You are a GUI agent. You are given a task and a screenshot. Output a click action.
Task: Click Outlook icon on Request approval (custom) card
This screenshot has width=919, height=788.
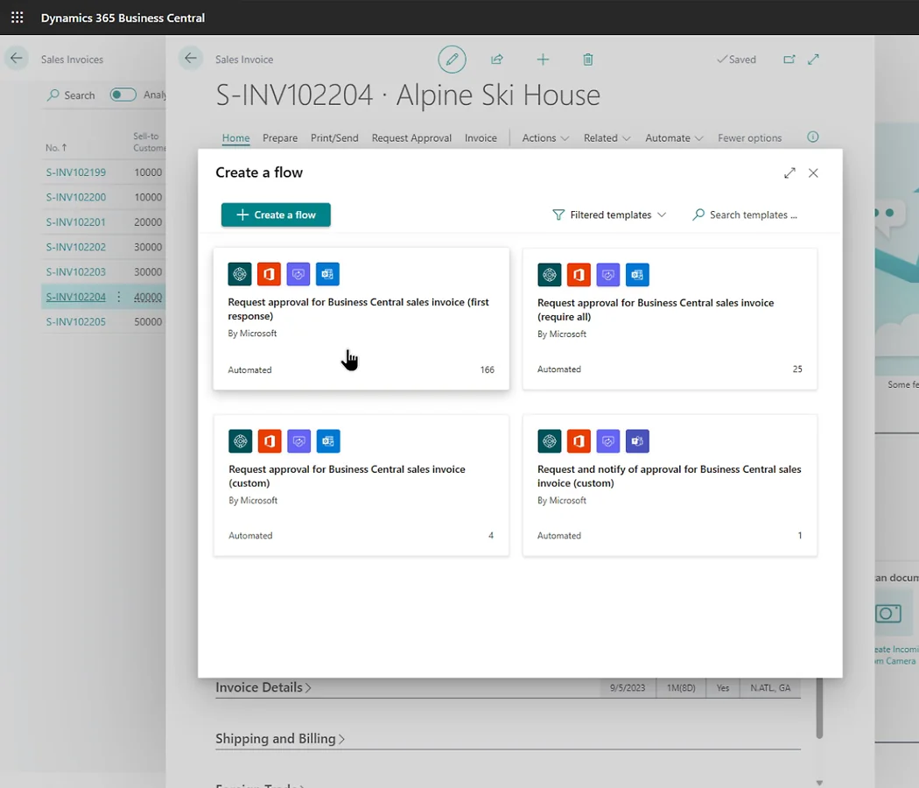click(x=328, y=441)
